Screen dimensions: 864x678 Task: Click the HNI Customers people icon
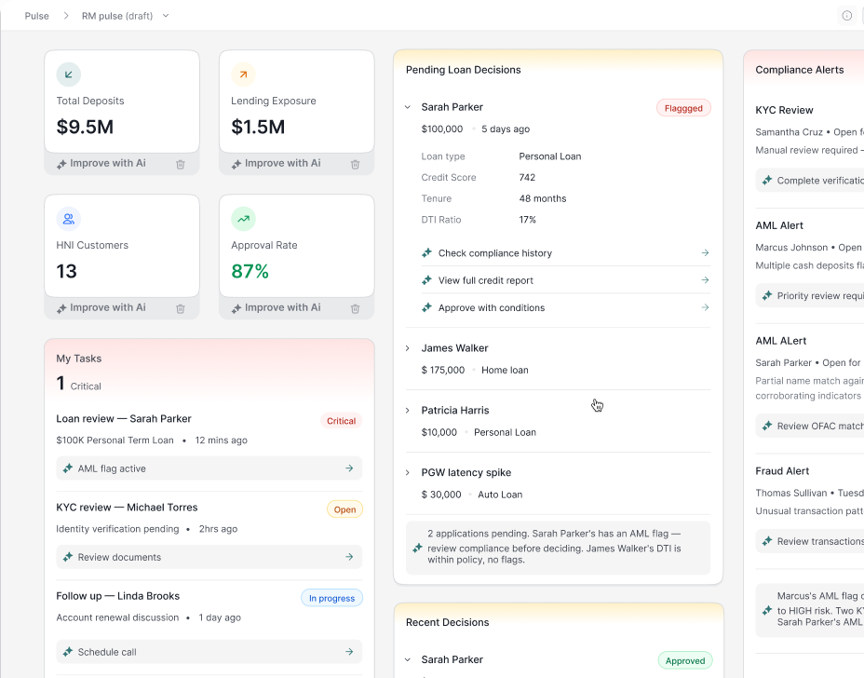(68, 219)
